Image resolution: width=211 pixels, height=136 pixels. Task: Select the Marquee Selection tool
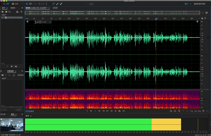coord(50,4)
